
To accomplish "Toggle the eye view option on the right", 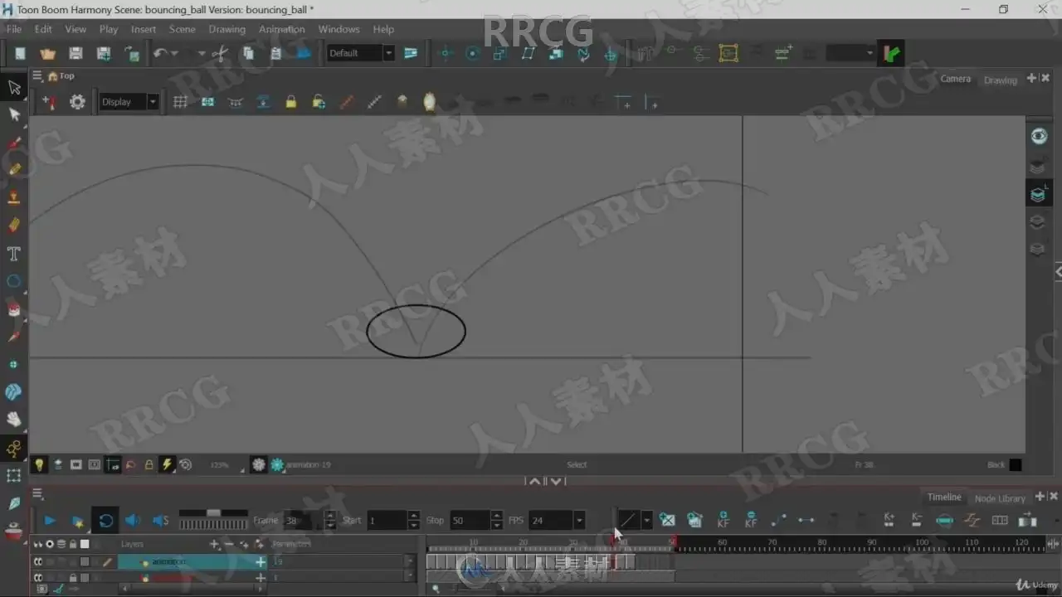I will (1039, 136).
